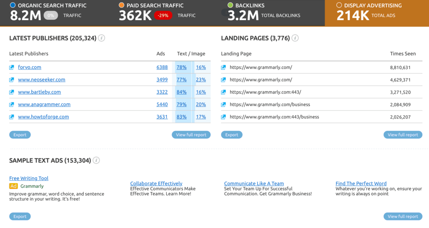Open the Collaborate Effectively ad headline
Viewport: 429px width, 228px height.
pyautogui.click(x=156, y=183)
